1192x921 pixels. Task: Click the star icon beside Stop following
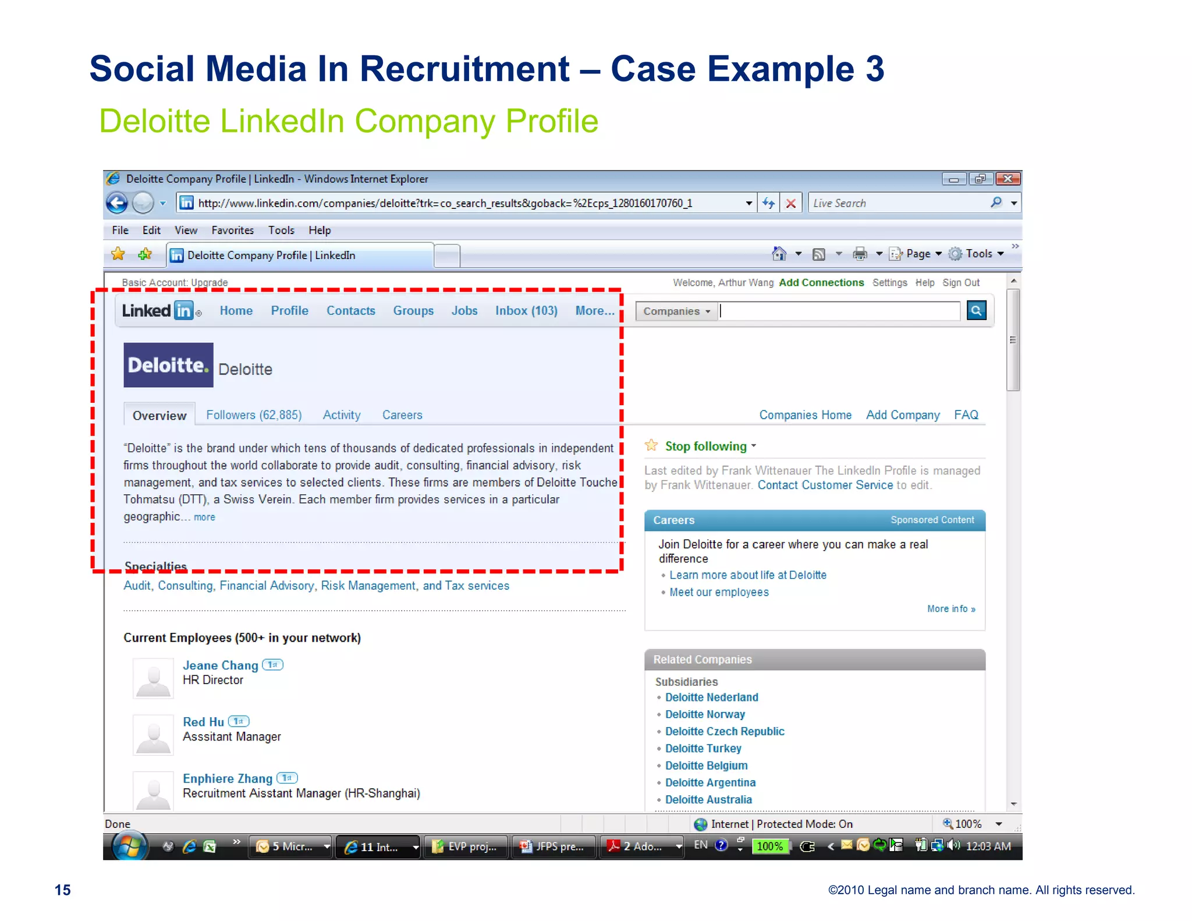click(651, 445)
